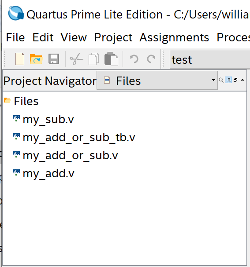Save with the floppy disk icon
This screenshot has width=250, height=267.
pyautogui.click(x=54, y=59)
